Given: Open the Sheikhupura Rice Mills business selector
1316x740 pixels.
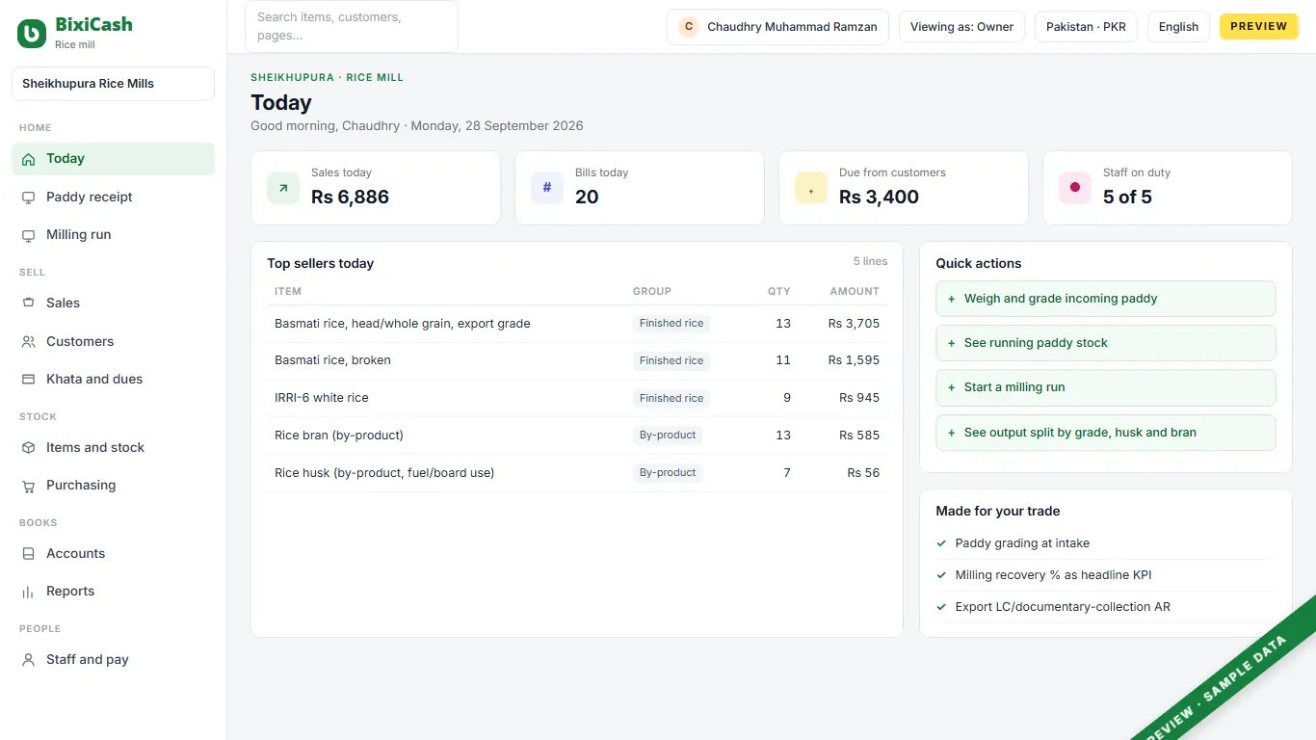Looking at the screenshot, I should [x=113, y=84].
